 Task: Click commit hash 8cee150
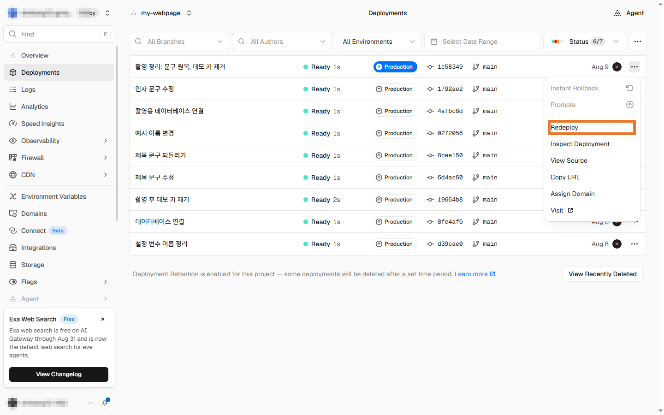point(450,155)
